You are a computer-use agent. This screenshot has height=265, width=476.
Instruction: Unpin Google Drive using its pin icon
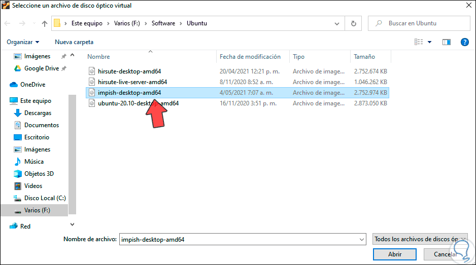pos(64,68)
